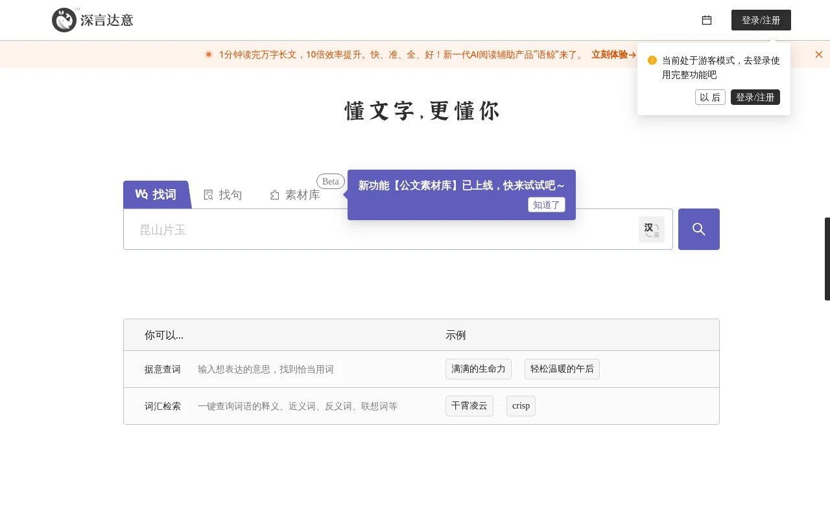The height and width of the screenshot is (518, 830).
Task: Toggle the 汉/英 language switch
Action: [651, 229]
